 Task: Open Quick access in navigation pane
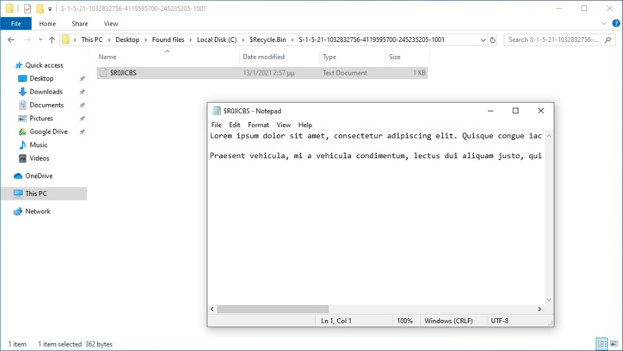pyautogui.click(x=44, y=65)
